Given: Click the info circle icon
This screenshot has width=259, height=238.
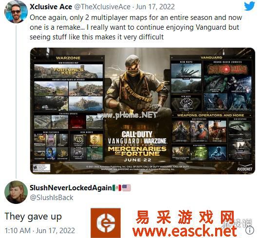Looking at the screenshot, I should tap(250, 230).
